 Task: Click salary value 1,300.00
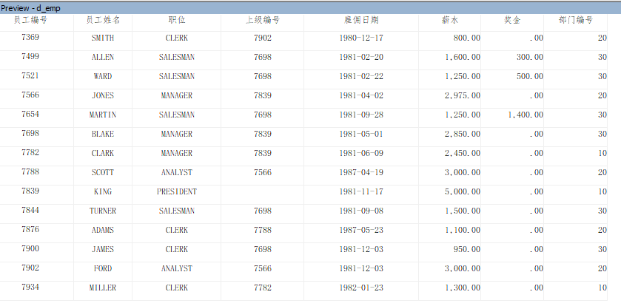462,288
